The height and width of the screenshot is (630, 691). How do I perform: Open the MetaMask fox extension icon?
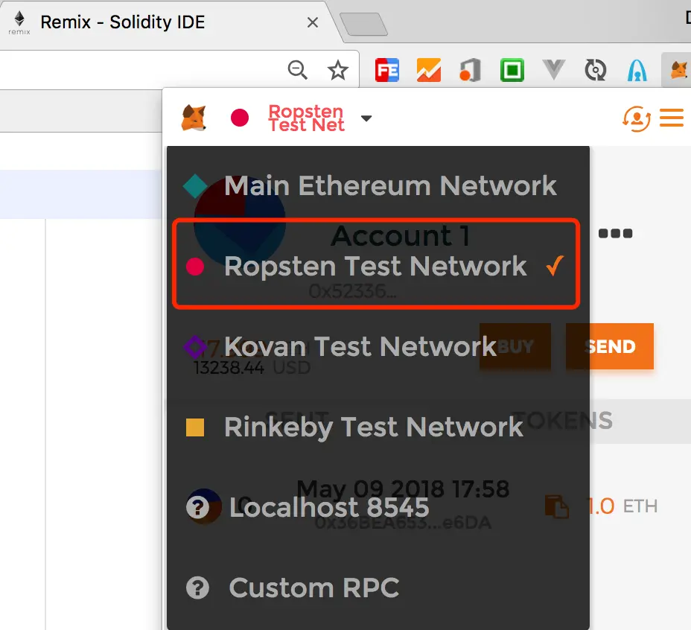click(x=679, y=70)
